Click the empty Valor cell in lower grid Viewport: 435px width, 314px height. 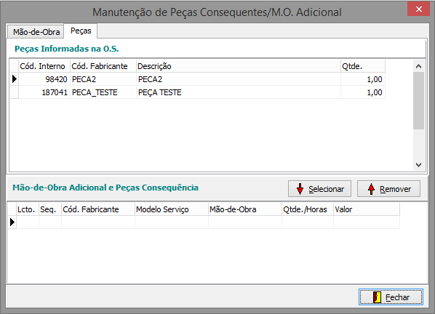point(367,222)
